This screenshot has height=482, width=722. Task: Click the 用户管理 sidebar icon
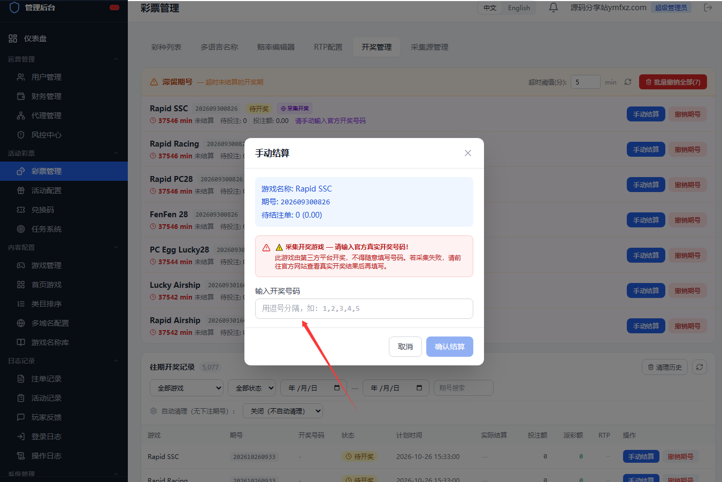[x=21, y=77]
